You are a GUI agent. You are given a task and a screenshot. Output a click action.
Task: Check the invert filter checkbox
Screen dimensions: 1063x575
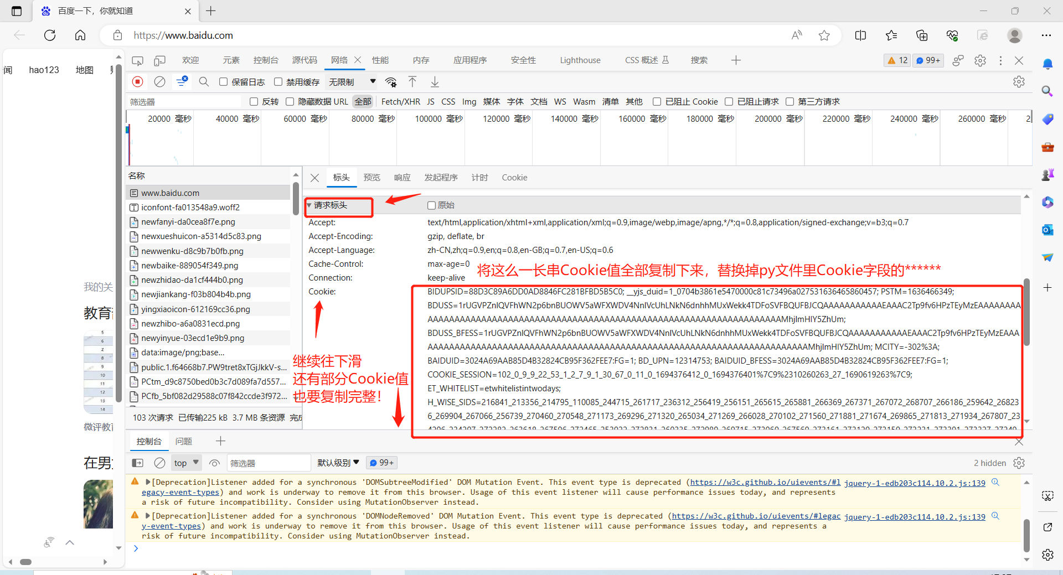pyautogui.click(x=254, y=101)
